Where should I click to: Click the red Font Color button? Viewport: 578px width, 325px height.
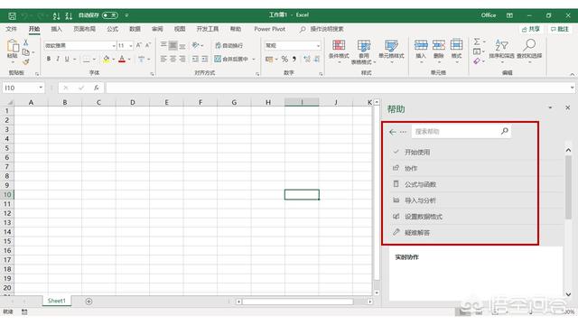122,59
